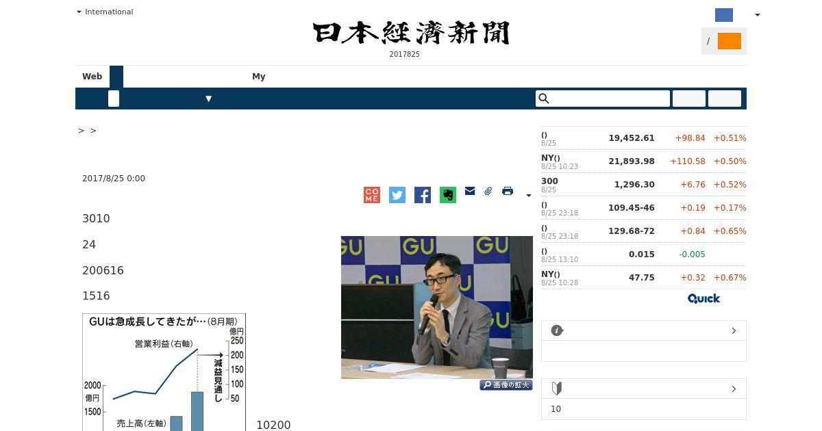The image size is (822, 431).
Task: Click the search magnifier icon
Action: pos(544,99)
